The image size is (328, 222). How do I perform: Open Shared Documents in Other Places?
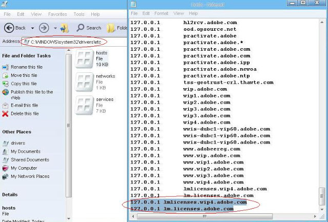pyautogui.click(x=30, y=160)
